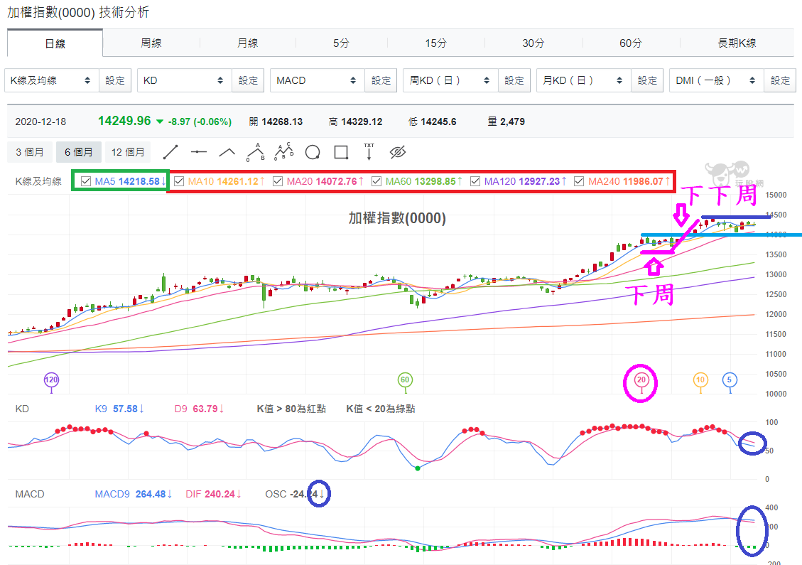The image size is (802, 565).
Task: Switch to the 60分 chart tab
Action: pos(631,43)
